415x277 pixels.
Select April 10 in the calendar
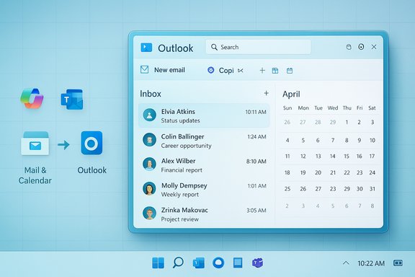point(372,140)
